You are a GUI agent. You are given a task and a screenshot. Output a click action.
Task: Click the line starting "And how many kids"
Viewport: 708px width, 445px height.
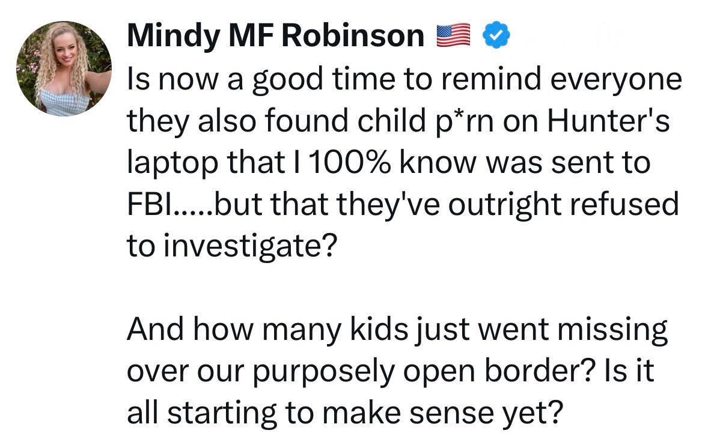[397, 330]
